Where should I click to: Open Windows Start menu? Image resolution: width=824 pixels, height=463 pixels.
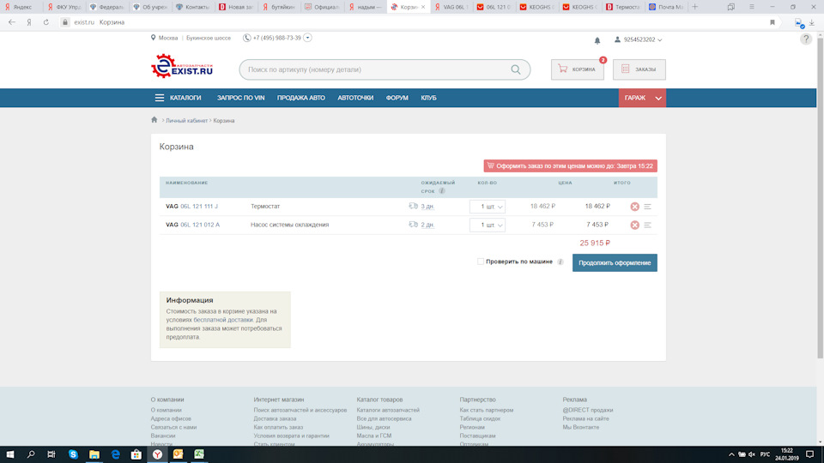tap(10, 454)
